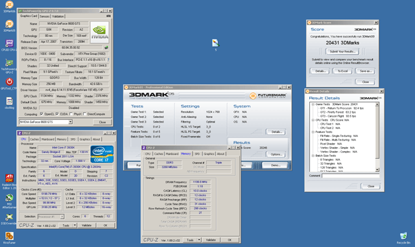Click the Result Details scrollbar up arrow
Viewport: 415px width, 247px height.
tap(377, 104)
